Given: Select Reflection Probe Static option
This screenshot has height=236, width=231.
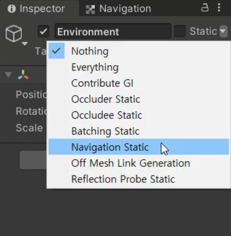Looking at the screenshot, I should click(x=123, y=179).
